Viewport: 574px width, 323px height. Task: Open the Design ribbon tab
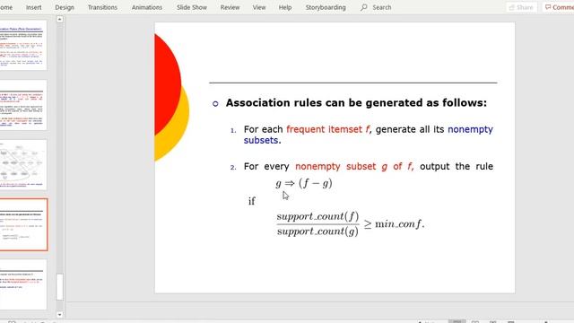pos(65,7)
